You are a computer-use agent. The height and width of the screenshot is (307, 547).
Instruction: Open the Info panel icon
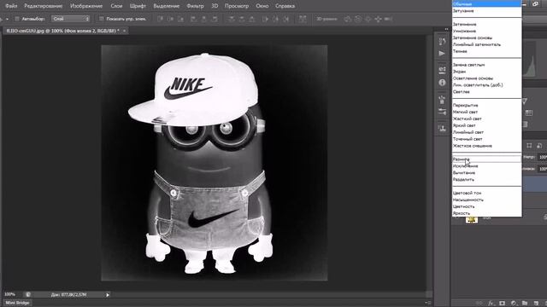(x=442, y=83)
